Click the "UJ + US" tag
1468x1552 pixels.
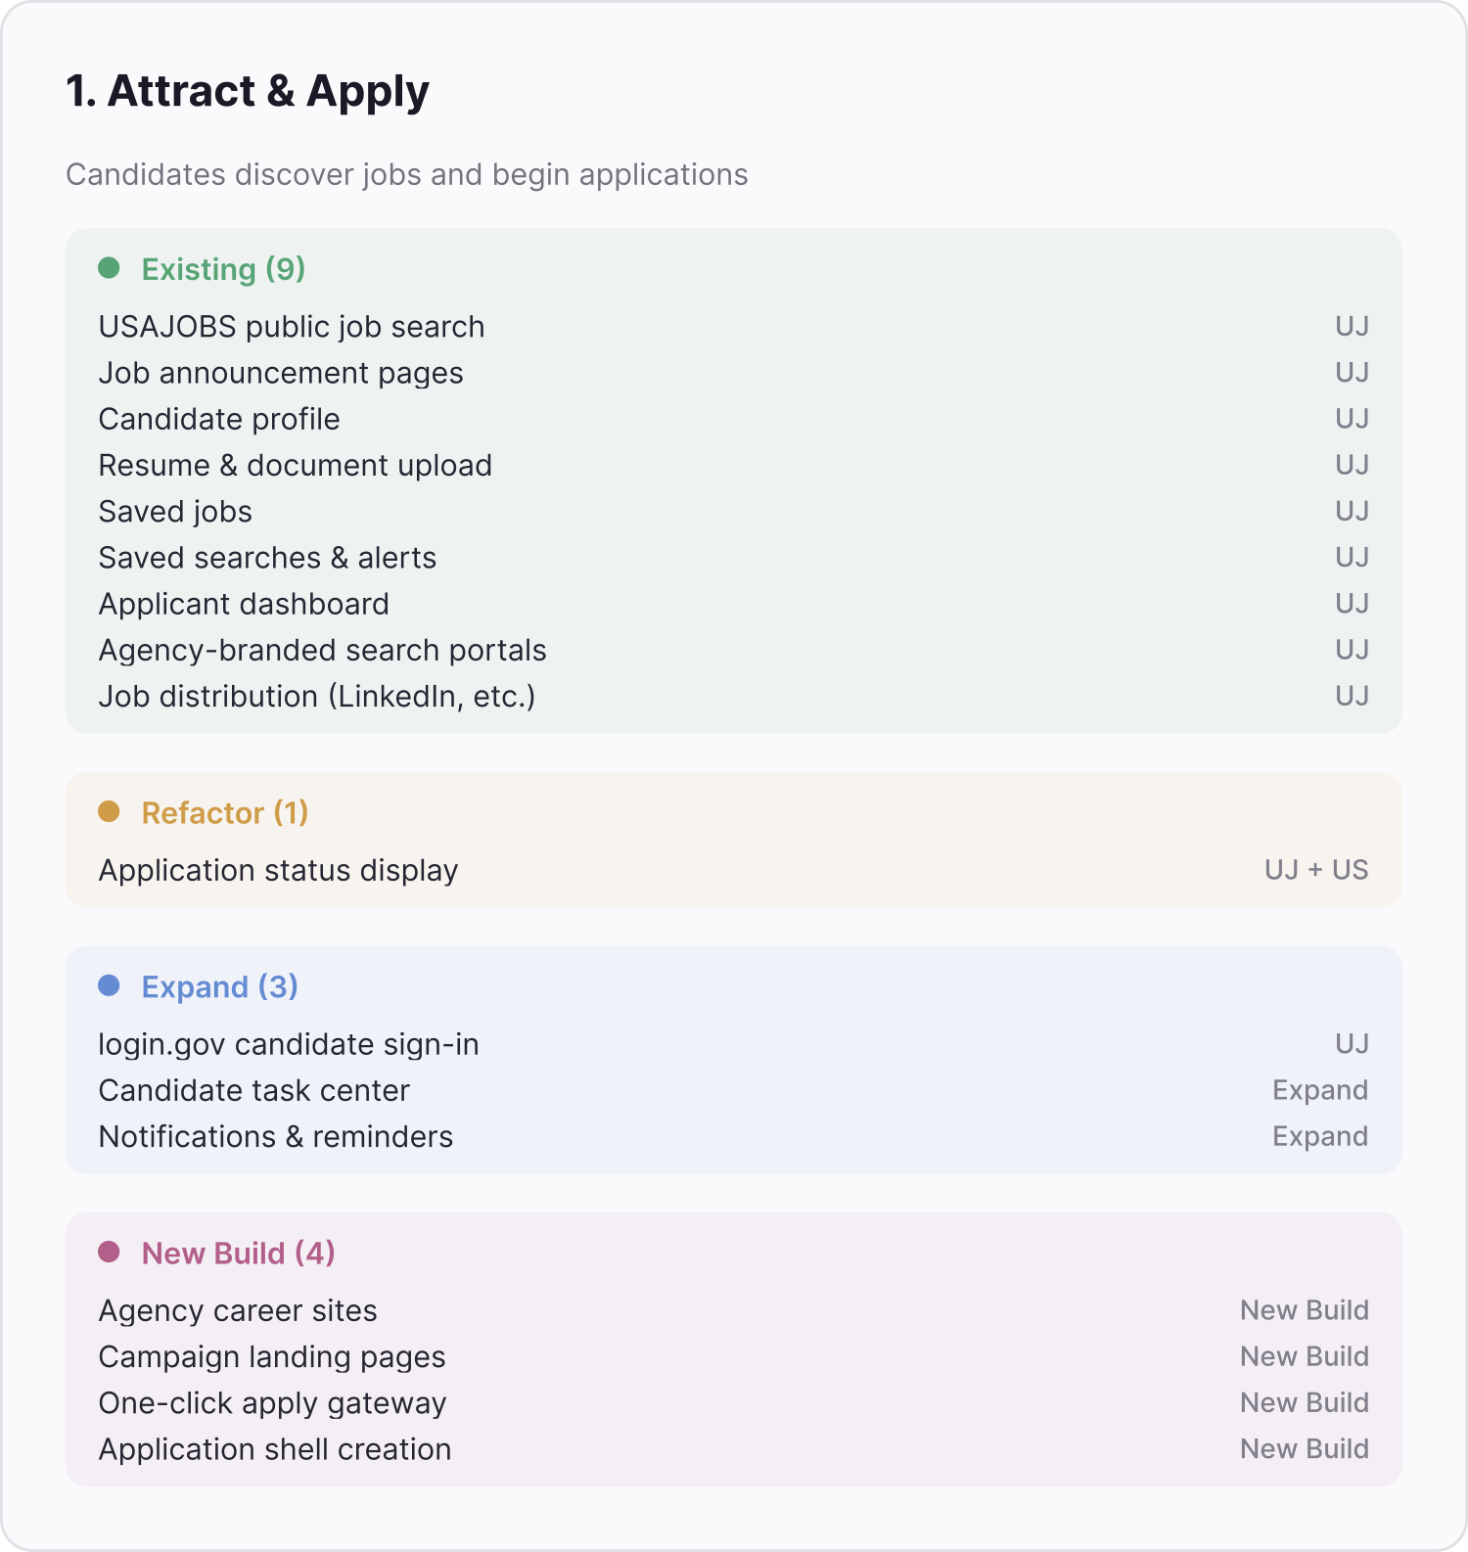click(1316, 870)
